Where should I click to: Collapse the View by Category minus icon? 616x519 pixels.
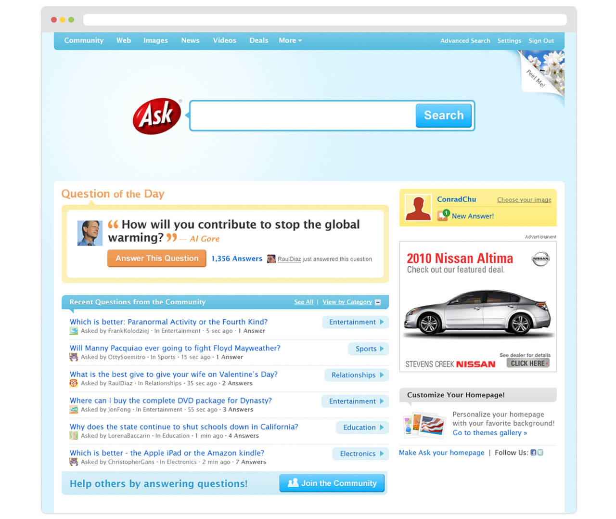[x=378, y=302]
